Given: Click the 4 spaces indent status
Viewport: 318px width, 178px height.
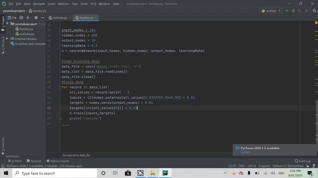Looking at the screenshot, I should [264, 166].
